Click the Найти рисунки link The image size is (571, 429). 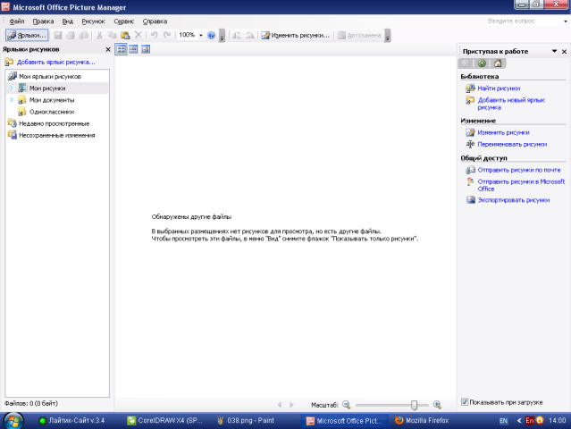tap(499, 88)
